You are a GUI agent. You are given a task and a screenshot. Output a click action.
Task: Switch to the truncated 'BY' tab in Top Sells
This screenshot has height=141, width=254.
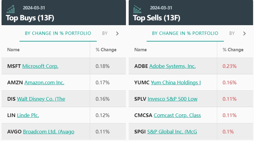point(232,33)
